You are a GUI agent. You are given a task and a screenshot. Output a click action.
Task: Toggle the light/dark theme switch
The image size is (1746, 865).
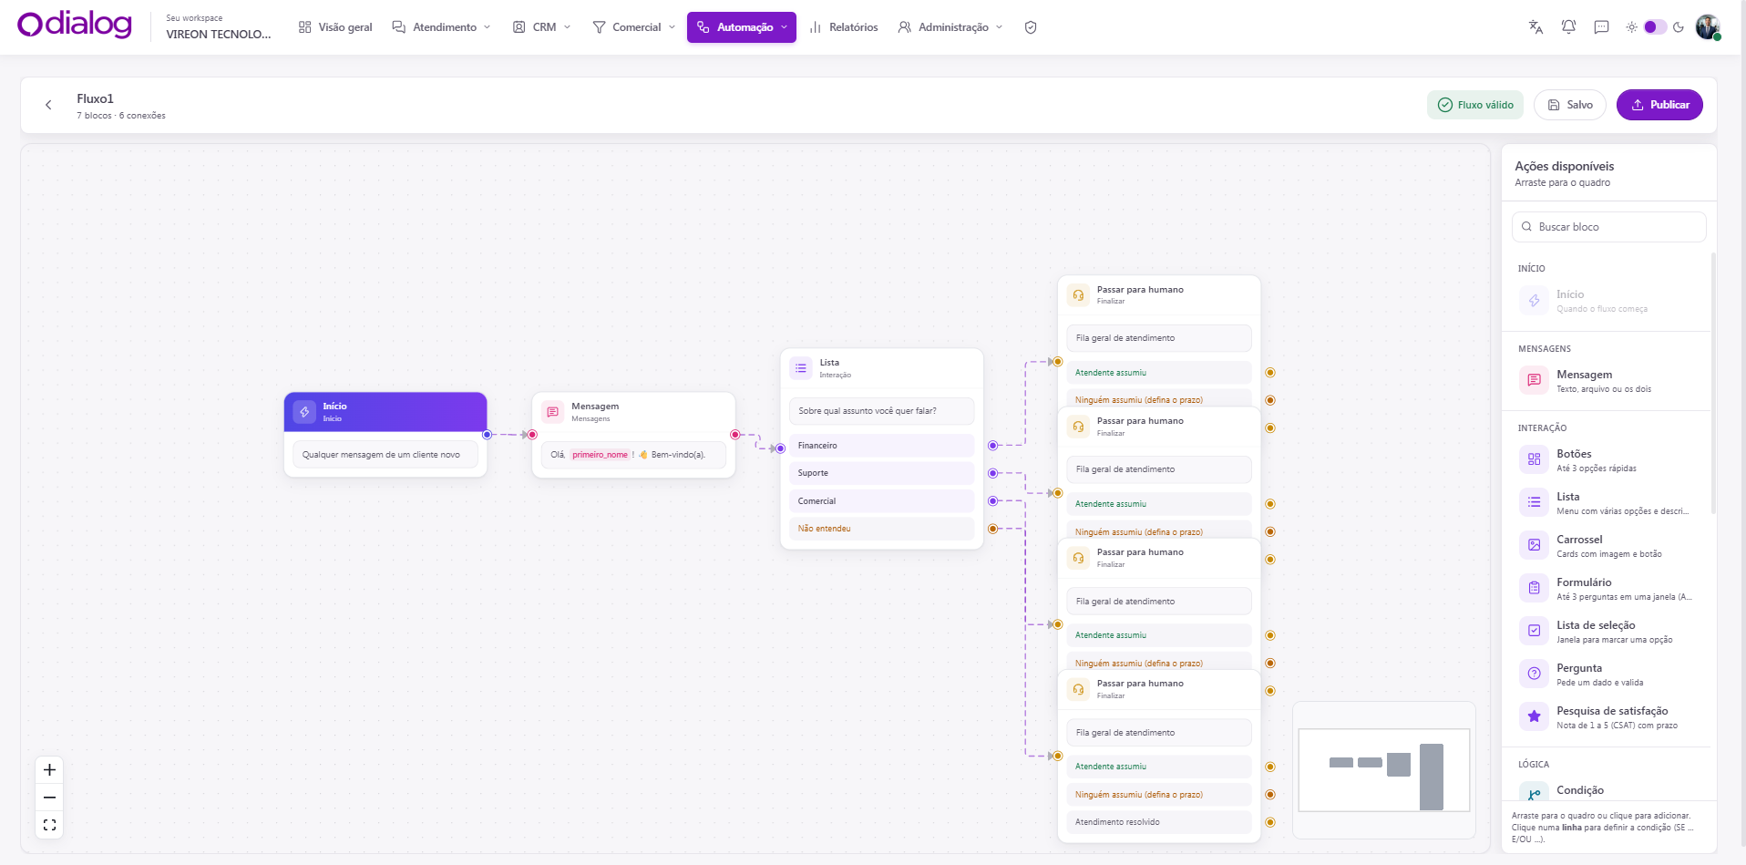coord(1655,27)
